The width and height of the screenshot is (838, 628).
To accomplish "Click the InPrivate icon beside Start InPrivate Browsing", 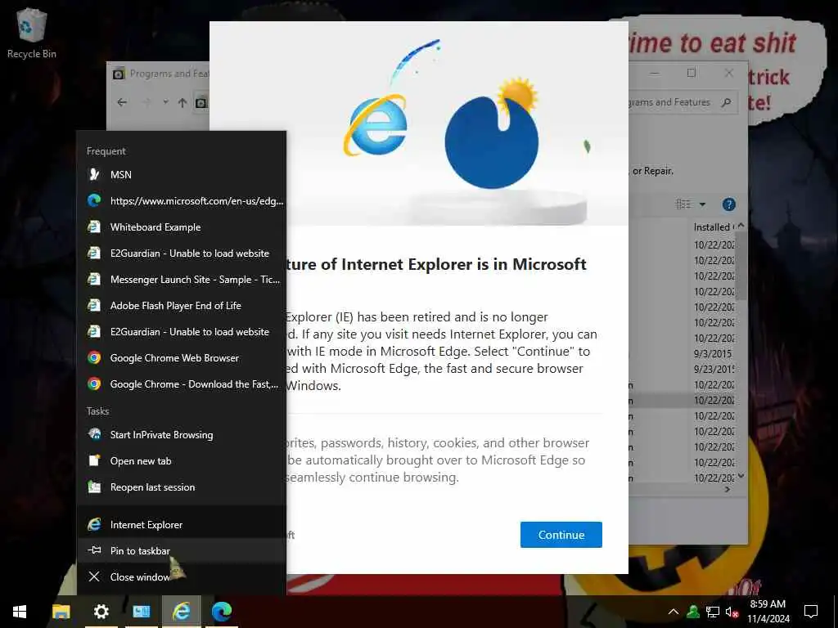I will click(94, 434).
